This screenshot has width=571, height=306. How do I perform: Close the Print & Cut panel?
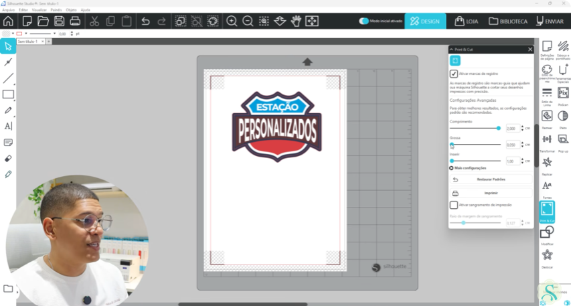coord(530,49)
